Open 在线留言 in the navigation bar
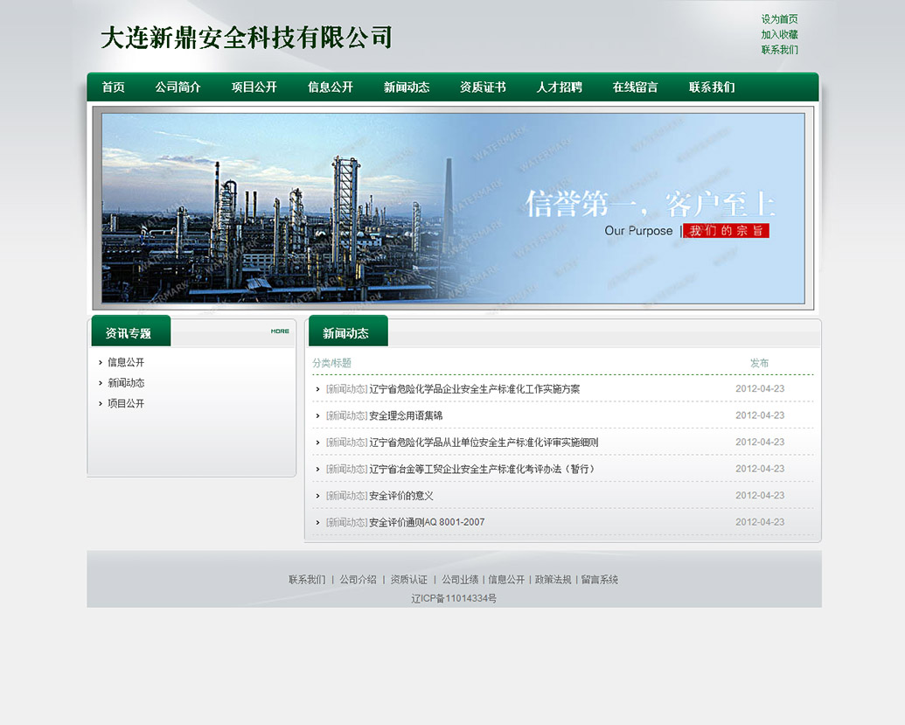 coord(635,87)
